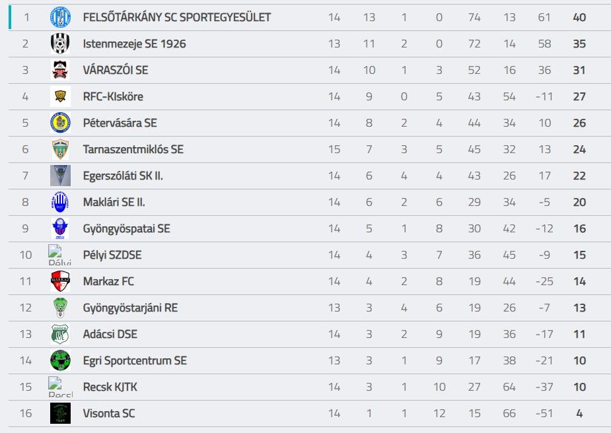Click the 40 points value in first row
Image resolution: width=611 pixels, height=433 pixels.
pyautogui.click(x=579, y=17)
